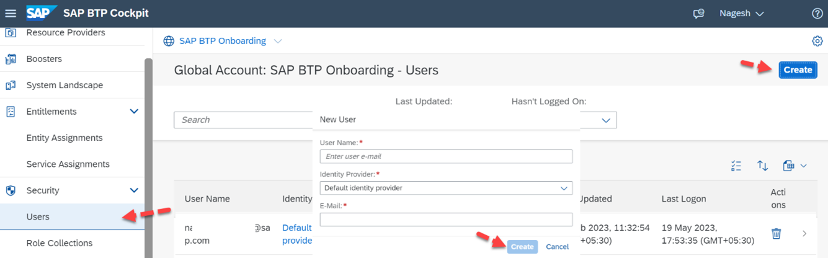
Task: Expand the SAP BTP Onboarding breadcrumb dropdown
Action: 277,41
